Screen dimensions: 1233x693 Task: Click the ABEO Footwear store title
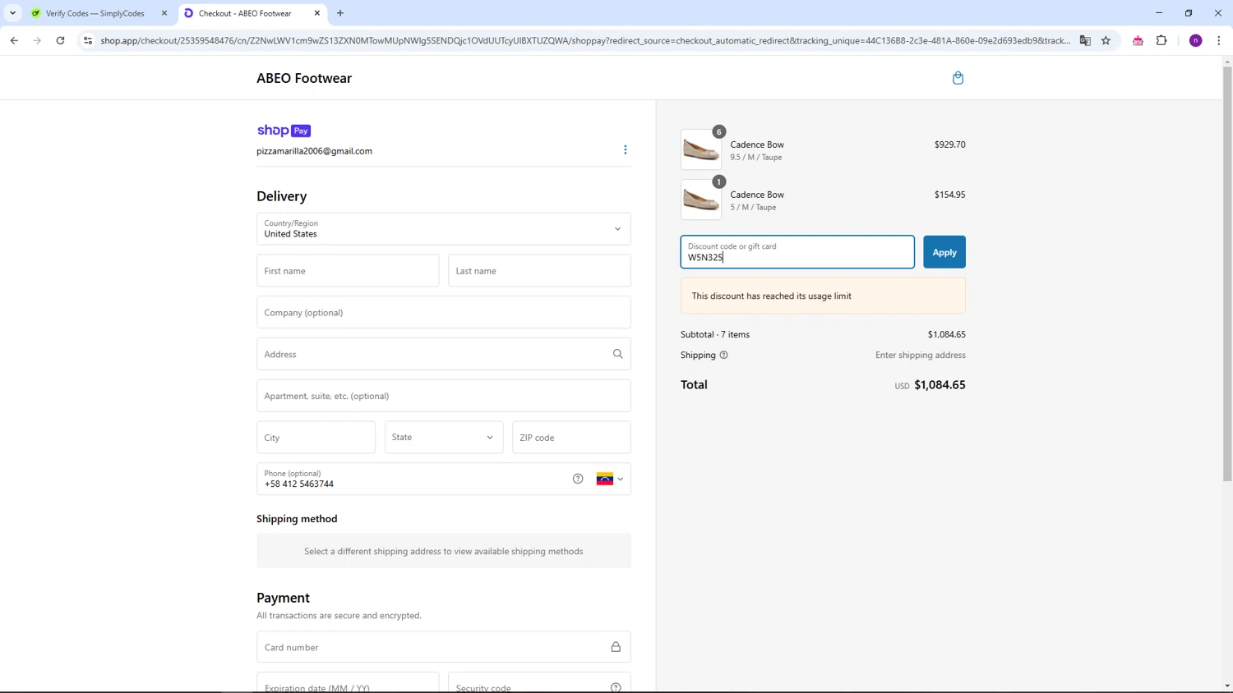pyautogui.click(x=304, y=78)
